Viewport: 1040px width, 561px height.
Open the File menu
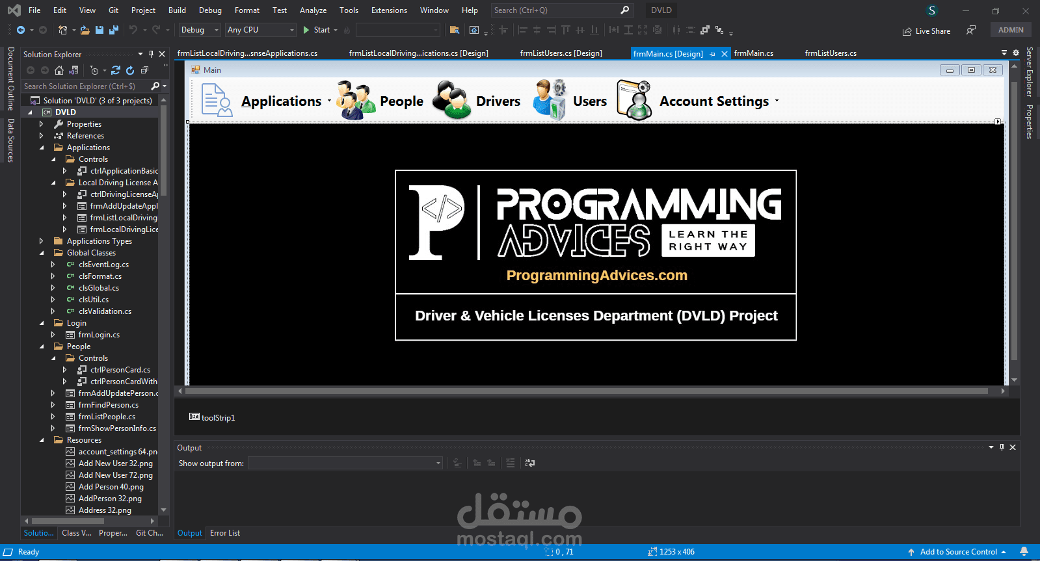tap(34, 10)
